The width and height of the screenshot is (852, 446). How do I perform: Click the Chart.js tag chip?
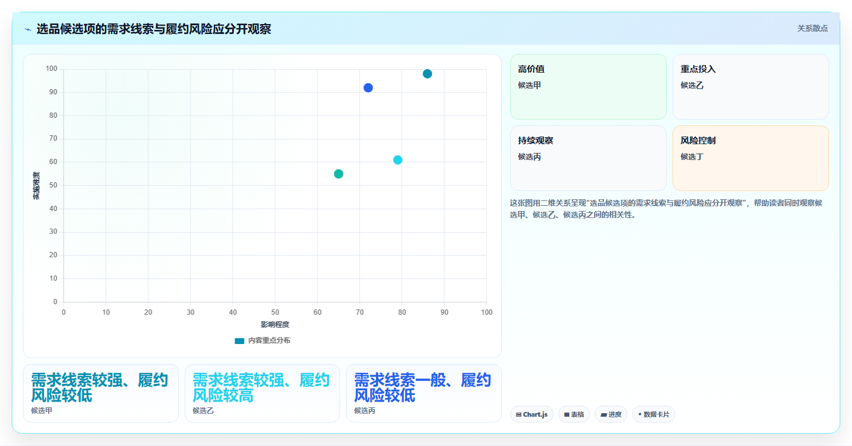point(532,414)
